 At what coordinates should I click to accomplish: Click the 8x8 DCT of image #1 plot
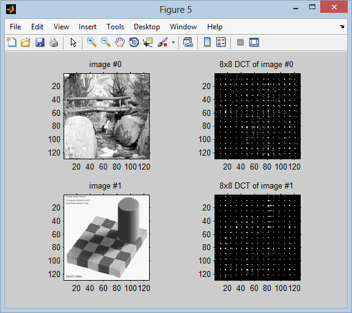coord(257,237)
